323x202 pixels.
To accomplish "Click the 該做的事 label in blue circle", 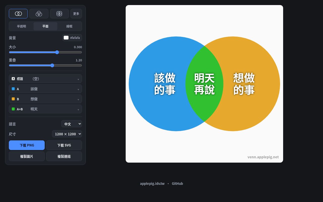I will click(165, 84).
